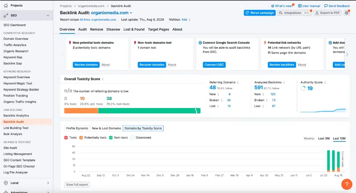Click the orange help question mark button
Screen dimensions: 356x193
(x=347, y=184)
